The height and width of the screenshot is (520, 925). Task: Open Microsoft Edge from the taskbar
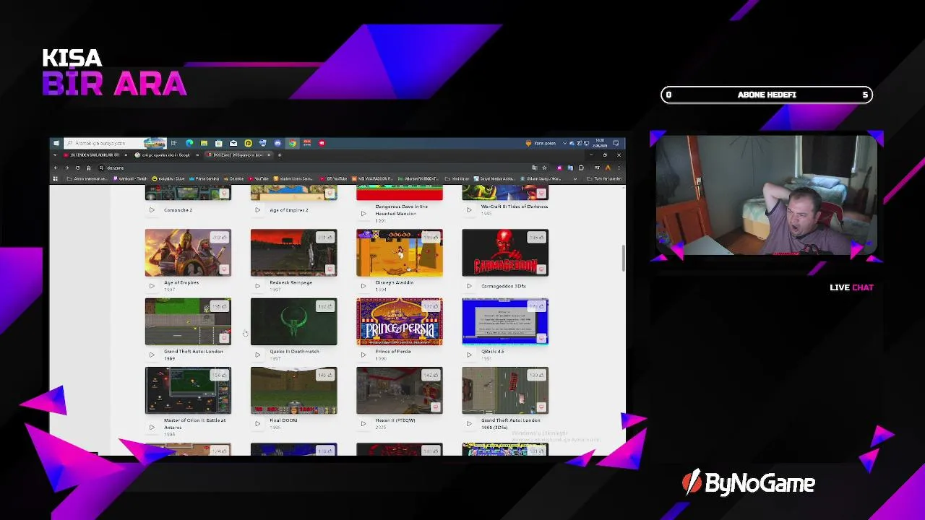tap(189, 143)
